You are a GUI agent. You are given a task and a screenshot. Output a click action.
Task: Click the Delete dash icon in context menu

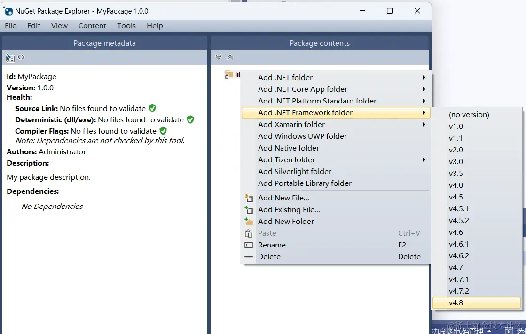tap(249, 257)
